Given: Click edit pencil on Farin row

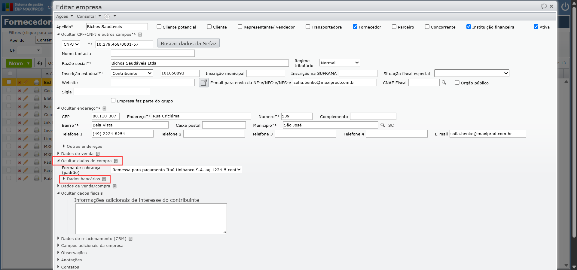Looking at the screenshot, I should (26, 106).
